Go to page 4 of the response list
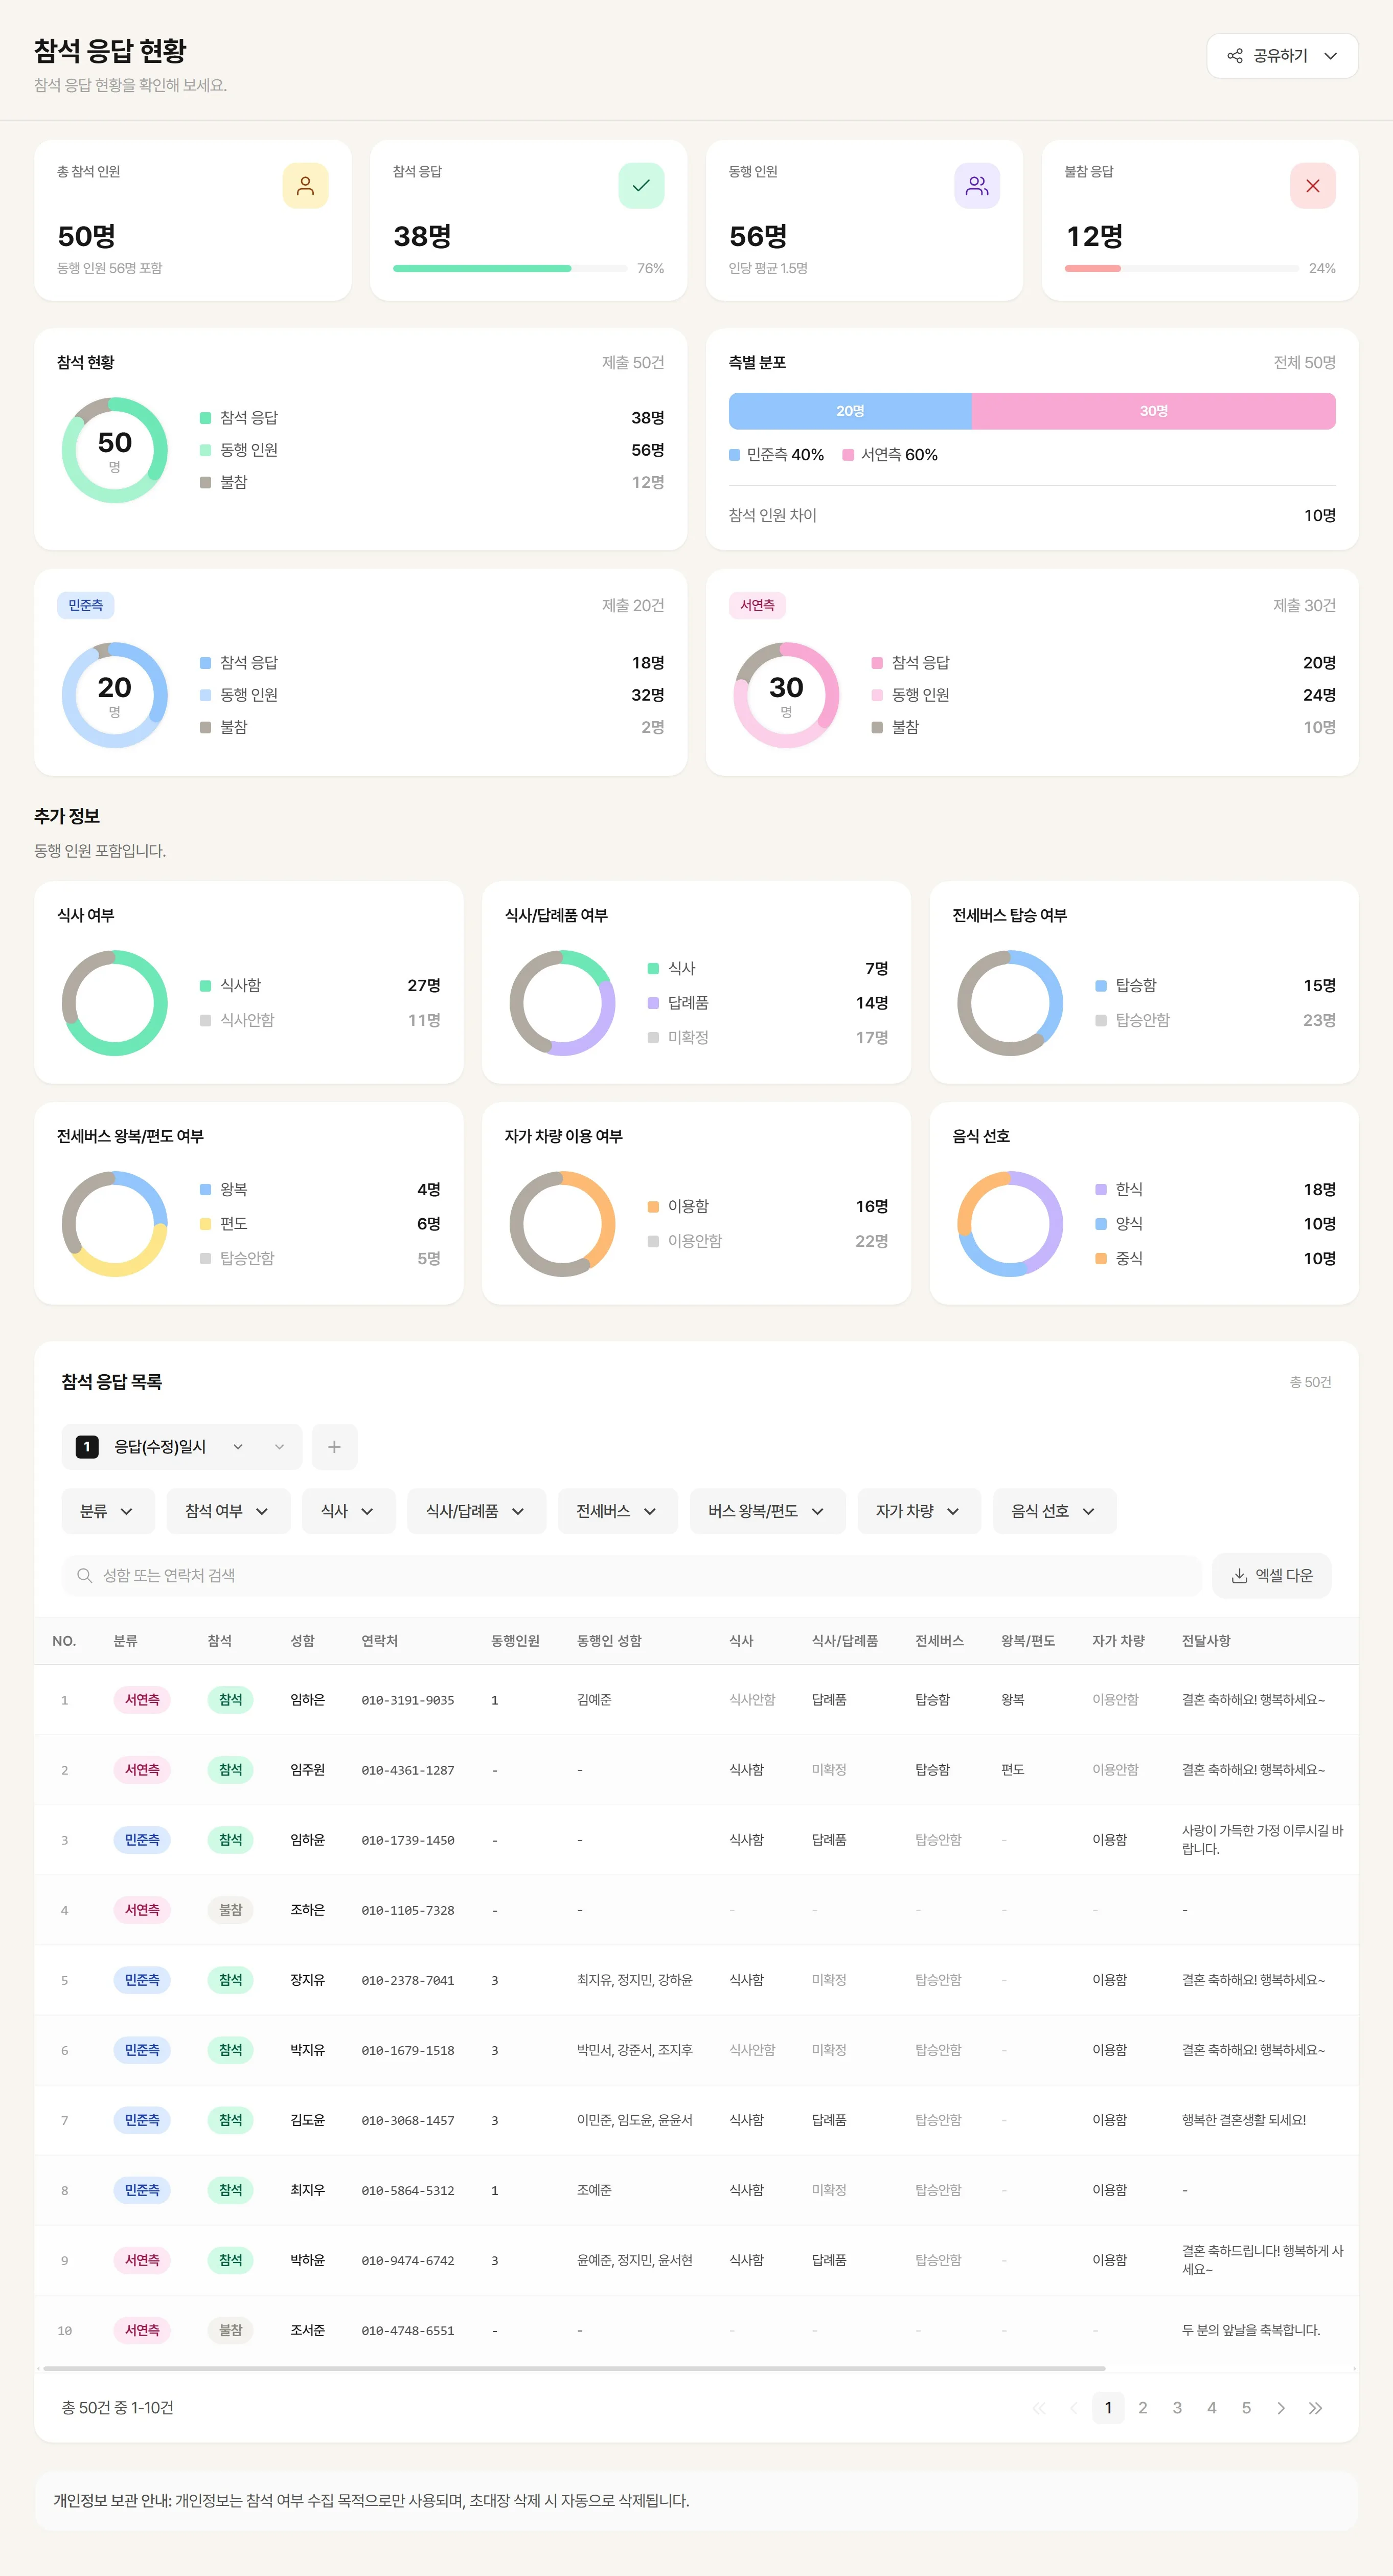The image size is (1393, 2576). coord(1212,2408)
